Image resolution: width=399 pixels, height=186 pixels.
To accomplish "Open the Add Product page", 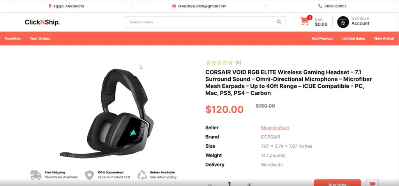I will [322, 39].
